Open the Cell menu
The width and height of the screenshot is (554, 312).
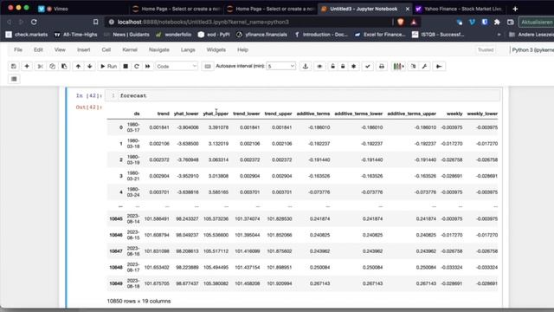coord(106,50)
